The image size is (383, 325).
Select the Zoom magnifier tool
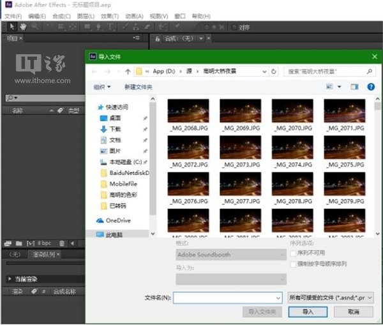coord(34,27)
